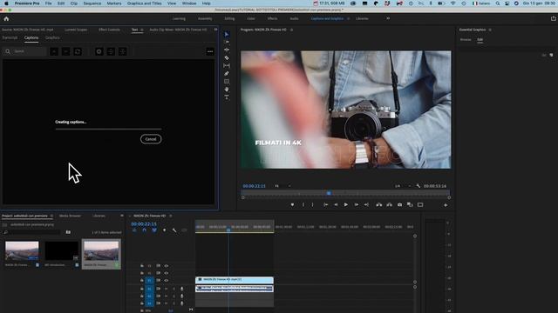Open the Media Browser tab
This screenshot has height=313, width=558.
(x=70, y=216)
